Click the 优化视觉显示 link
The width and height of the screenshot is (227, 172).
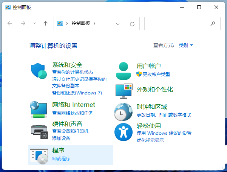150,140
